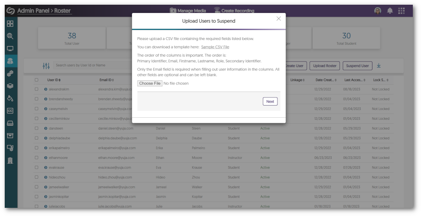This screenshot has width=421, height=216.
Task: Check the box for brendansheedy
Action: [37, 99]
